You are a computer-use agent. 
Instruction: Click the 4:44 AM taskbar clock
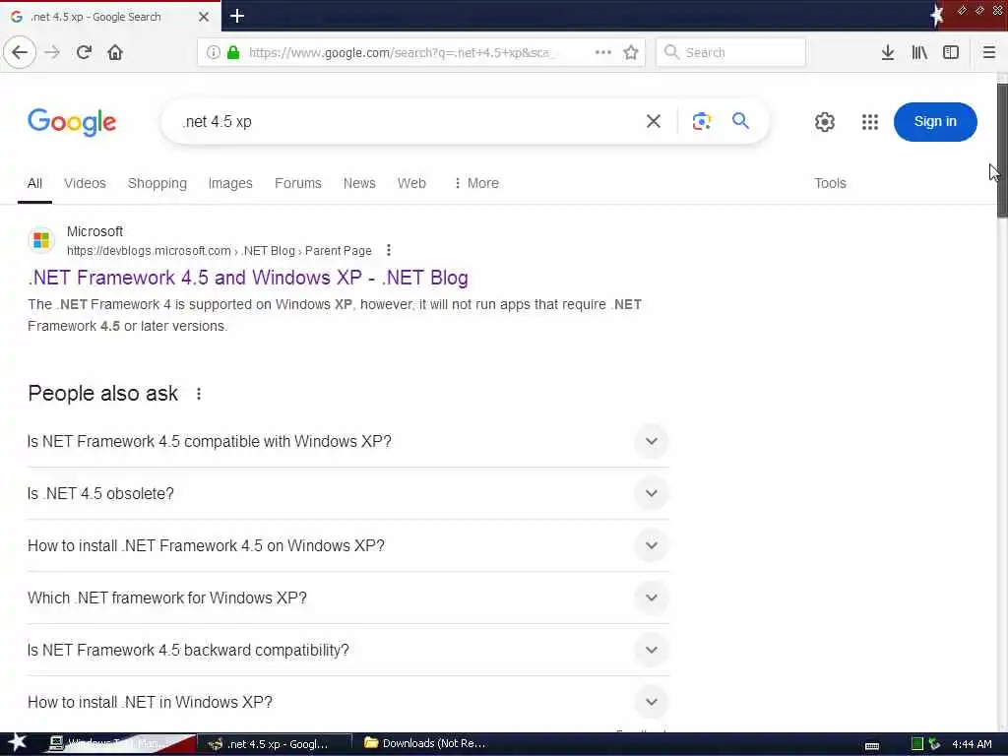pos(972,744)
